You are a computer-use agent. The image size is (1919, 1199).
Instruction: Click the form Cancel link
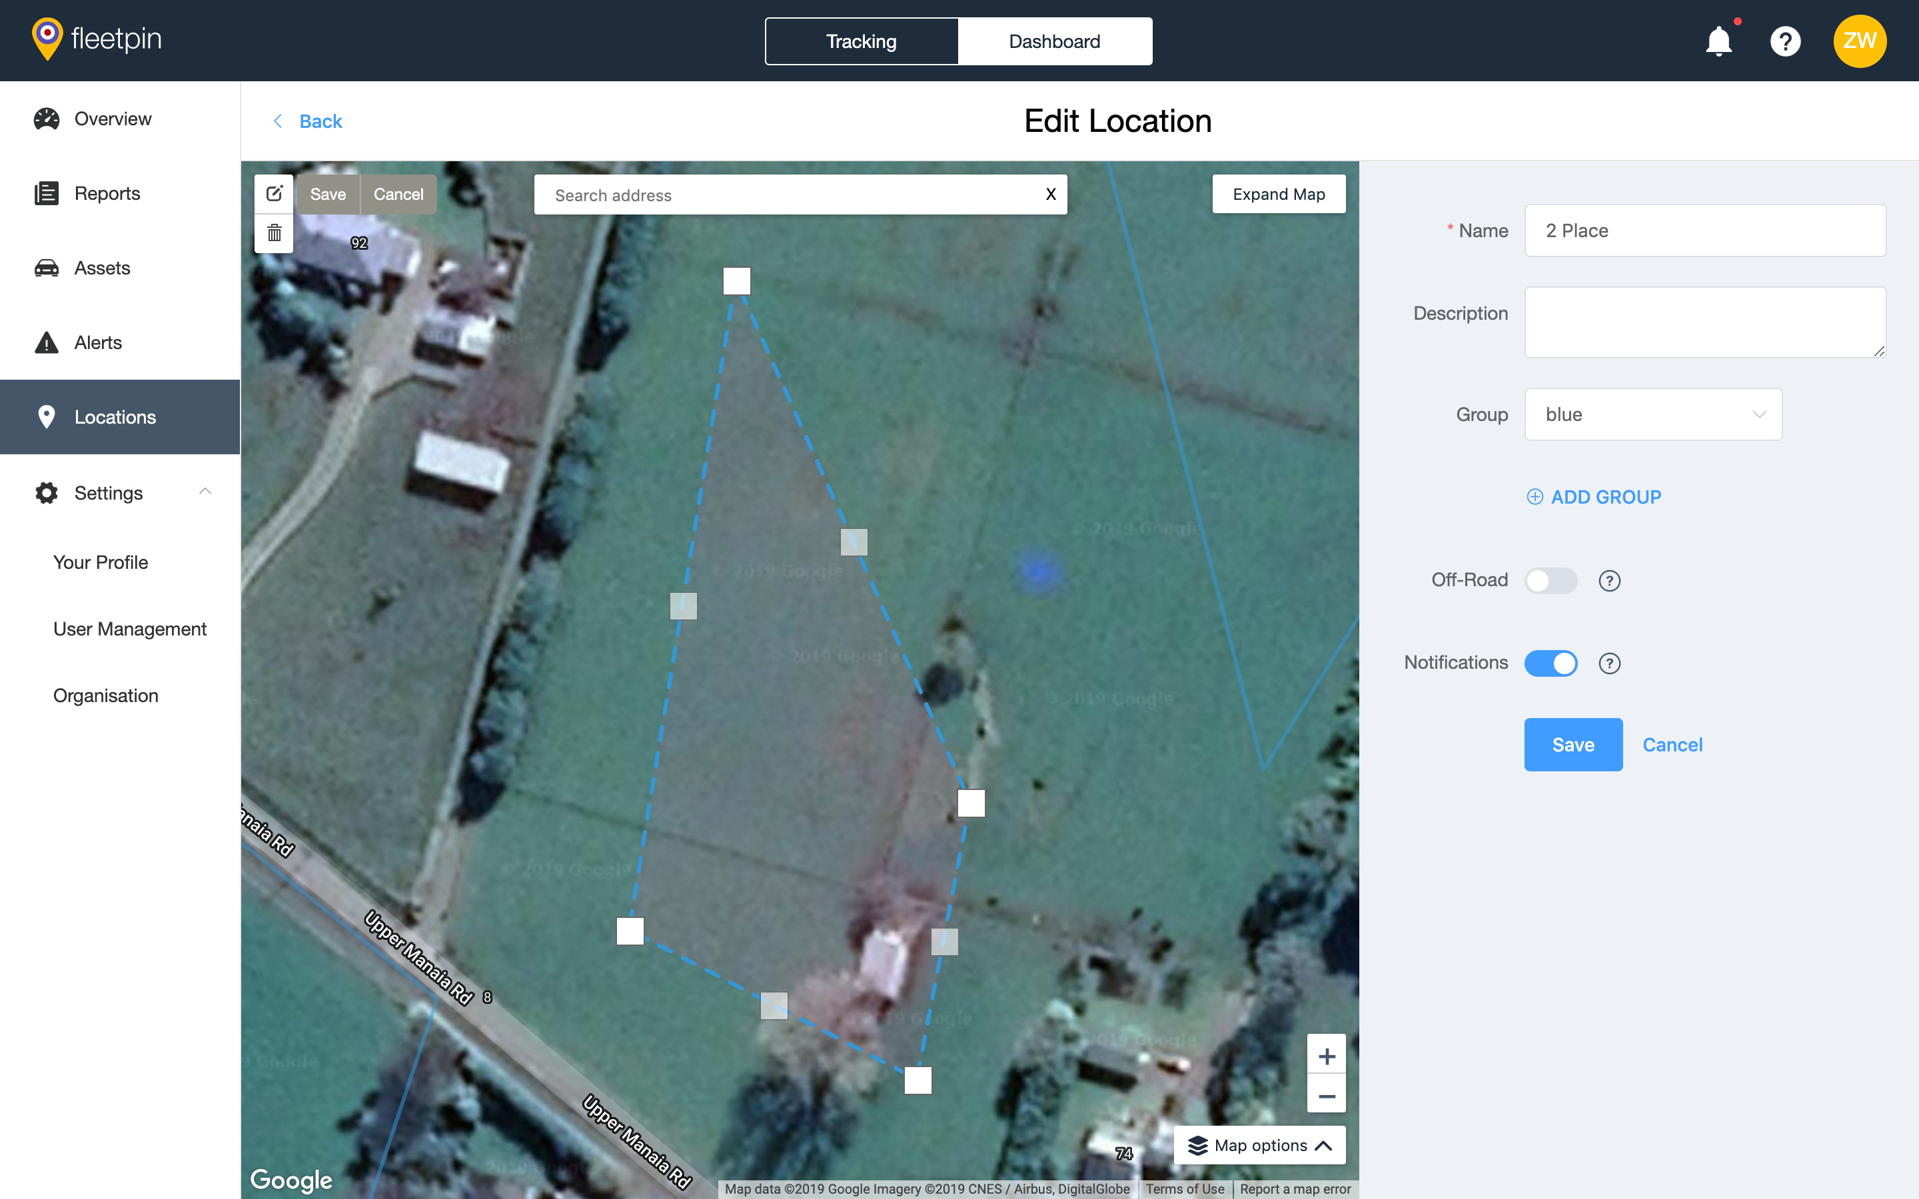(x=1672, y=745)
